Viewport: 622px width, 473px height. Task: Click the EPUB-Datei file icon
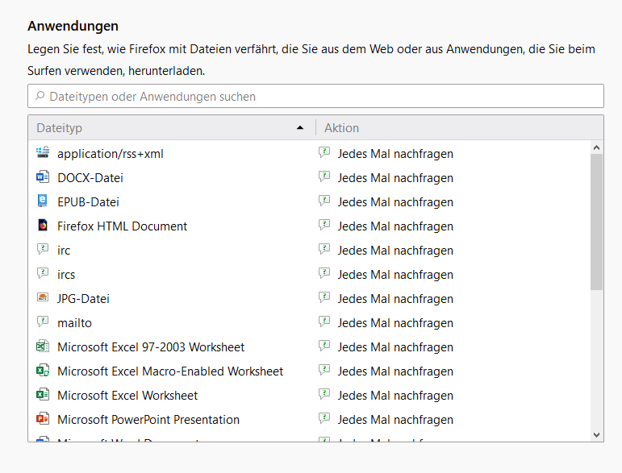43,201
